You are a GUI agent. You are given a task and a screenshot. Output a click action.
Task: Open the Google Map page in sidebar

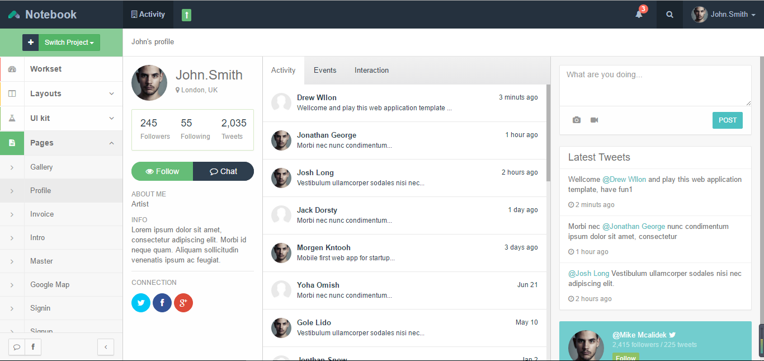[62, 284]
